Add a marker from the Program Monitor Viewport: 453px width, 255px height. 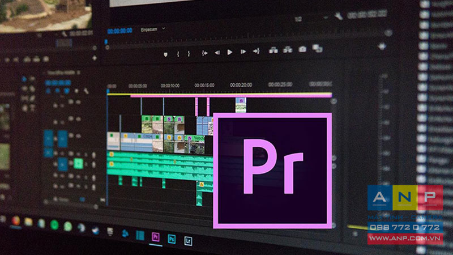(165, 54)
